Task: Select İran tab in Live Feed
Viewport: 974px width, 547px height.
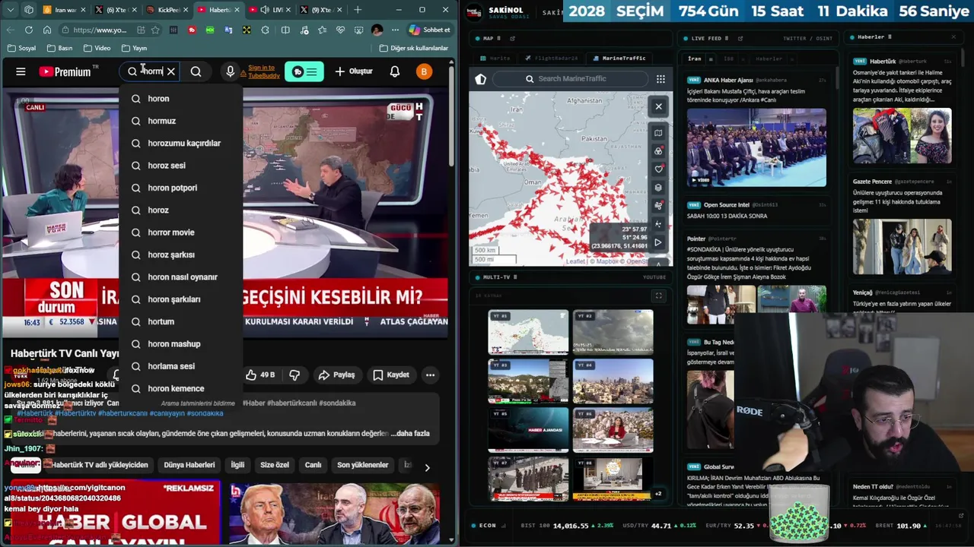Action: (694, 58)
